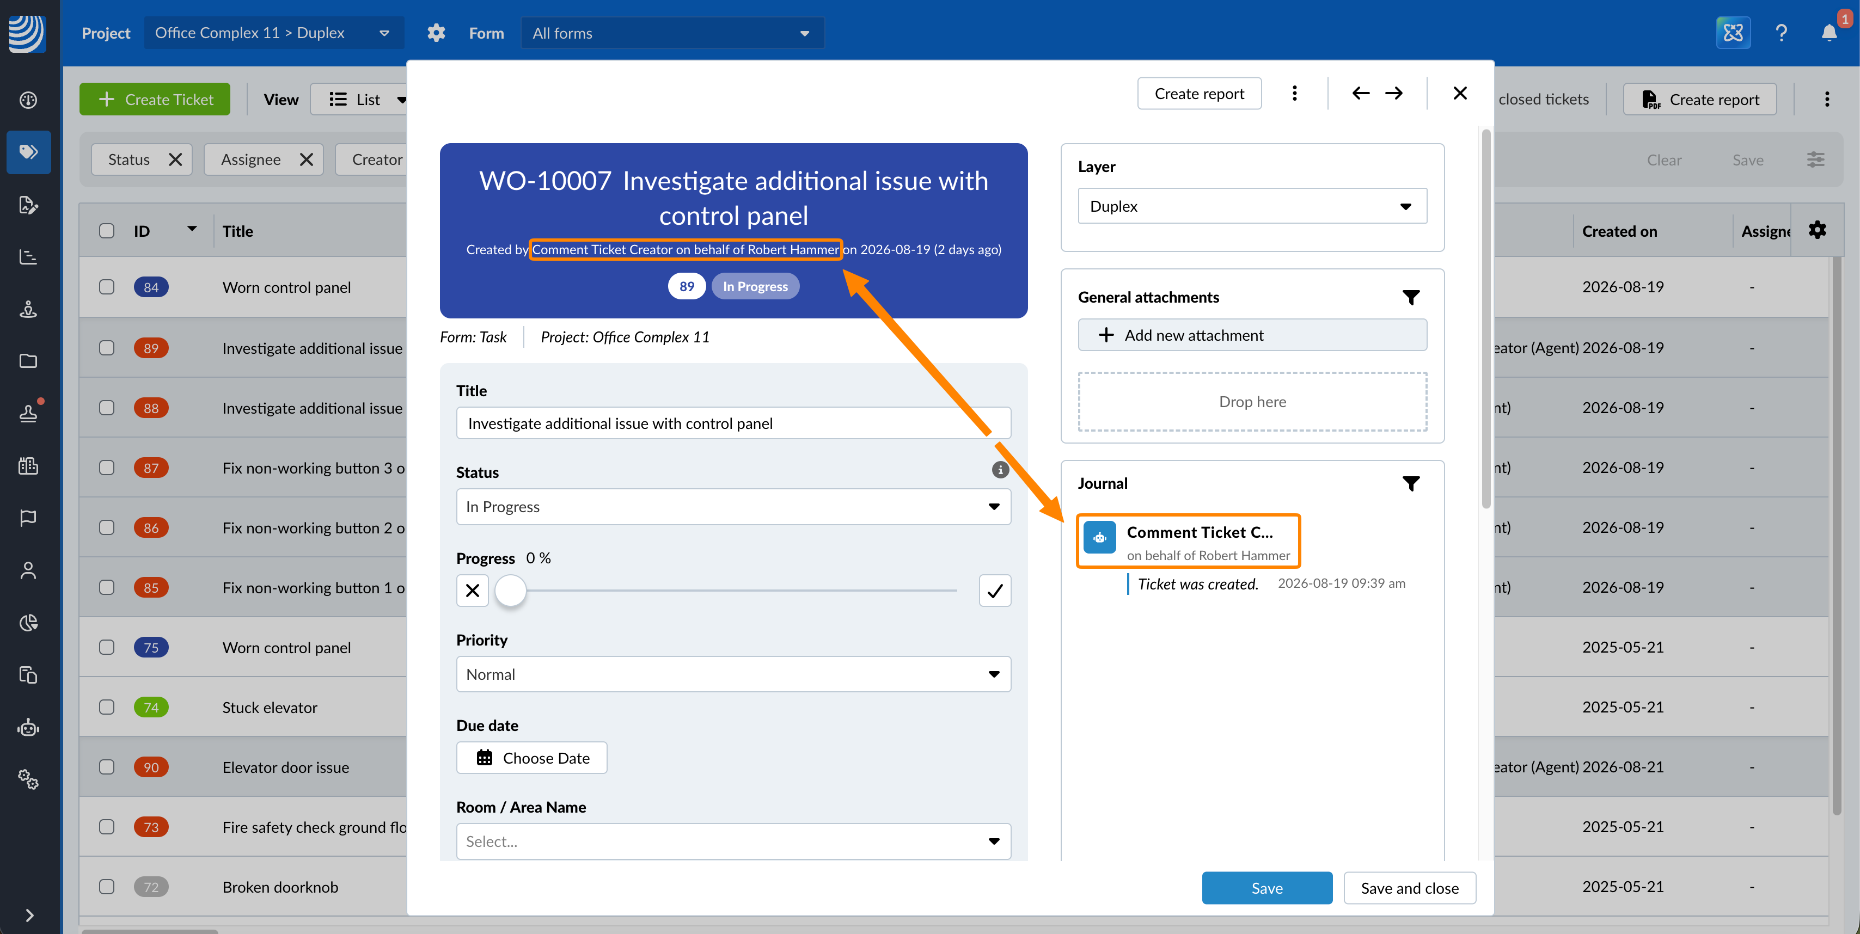Click the Save button

click(1267, 888)
